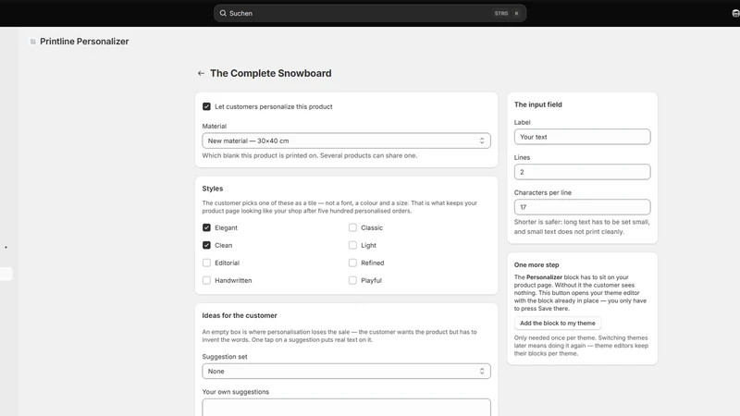Image resolution: width=740 pixels, height=416 pixels.
Task: Open the Material dropdown
Action: click(346, 141)
